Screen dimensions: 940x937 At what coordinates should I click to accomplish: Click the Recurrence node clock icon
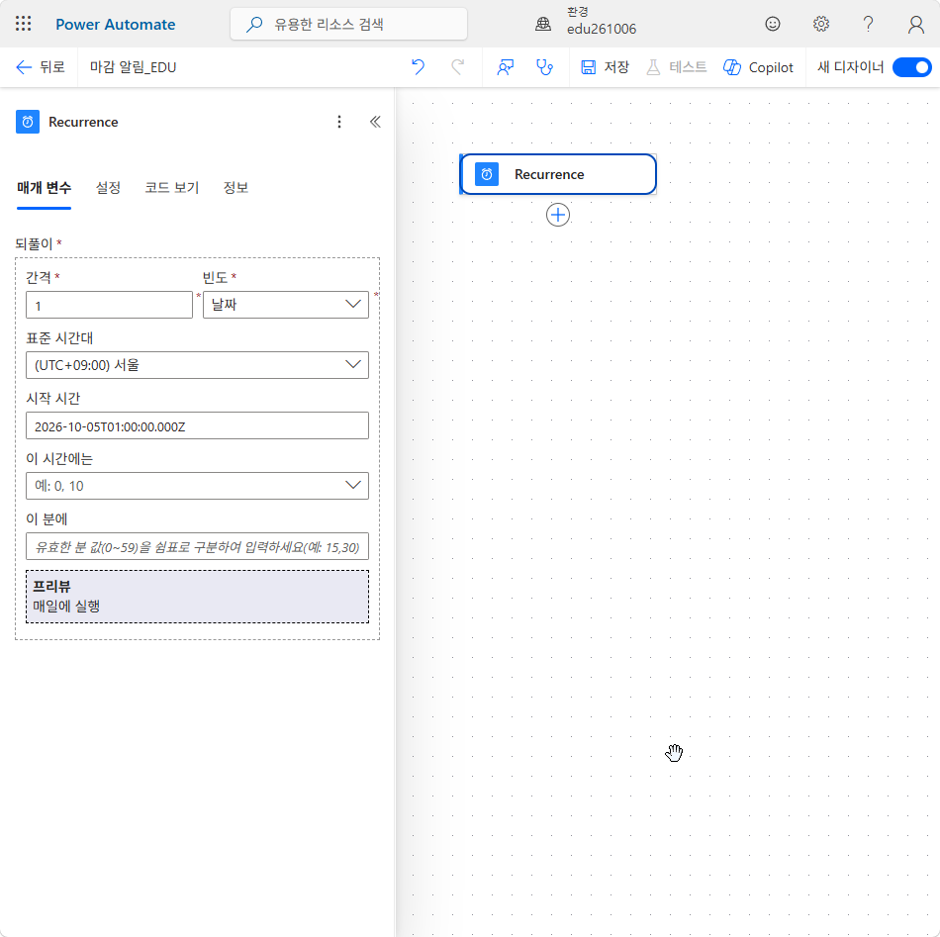point(487,174)
